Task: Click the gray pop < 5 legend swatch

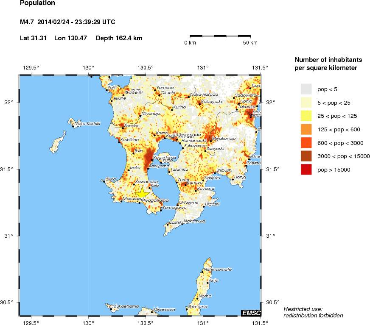Action: tap(306, 89)
